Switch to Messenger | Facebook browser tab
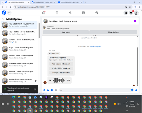 pos(17,2)
